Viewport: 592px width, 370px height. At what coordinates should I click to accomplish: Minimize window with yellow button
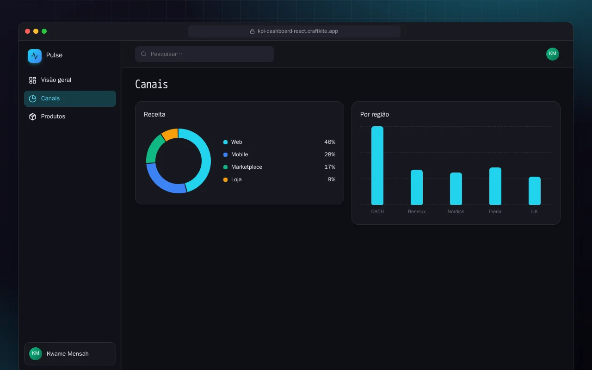tap(36, 31)
